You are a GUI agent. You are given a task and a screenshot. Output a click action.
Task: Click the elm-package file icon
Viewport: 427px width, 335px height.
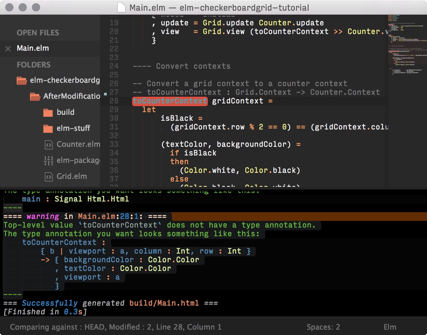pyautogui.click(x=49, y=160)
